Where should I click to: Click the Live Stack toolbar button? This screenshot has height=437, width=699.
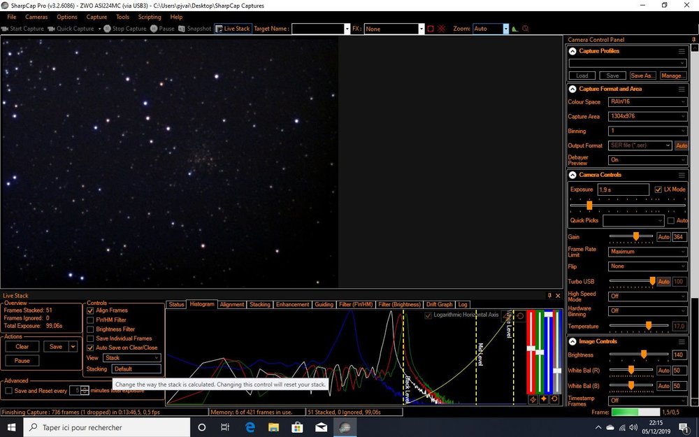233,29
